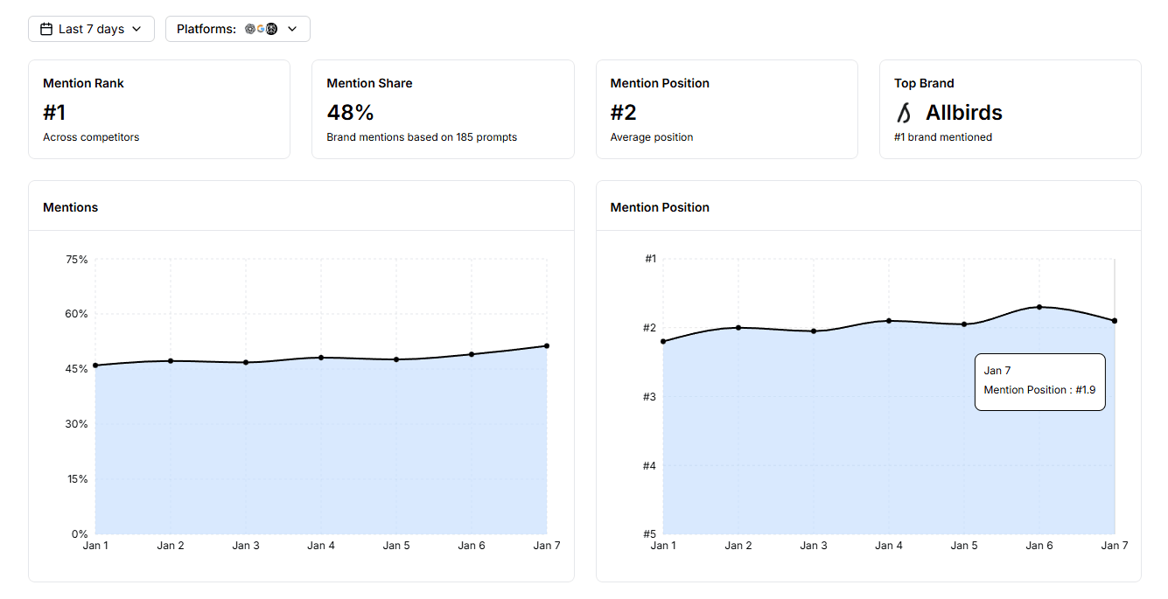The height and width of the screenshot is (599, 1168).
Task: Open the Platforms dropdown chevron
Action: tap(292, 29)
